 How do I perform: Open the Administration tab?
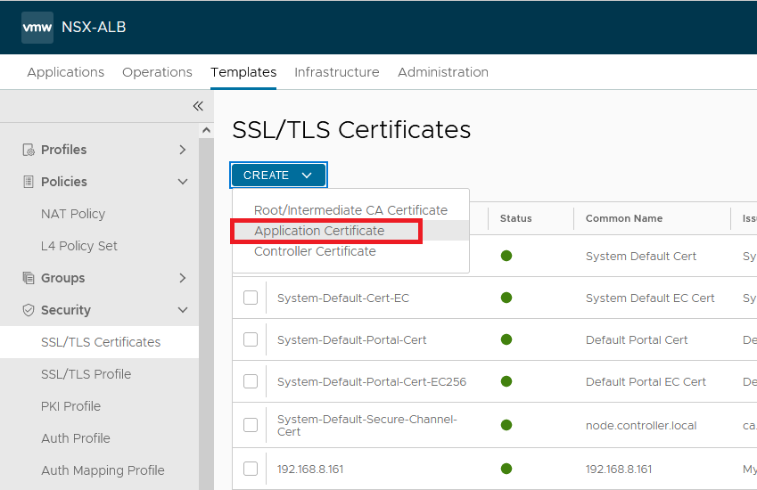point(443,72)
